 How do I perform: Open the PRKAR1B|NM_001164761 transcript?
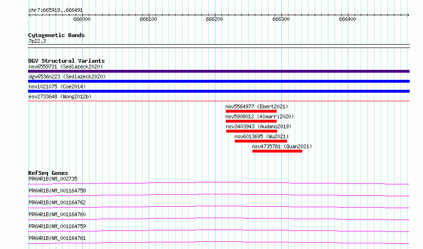click(57, 238)
